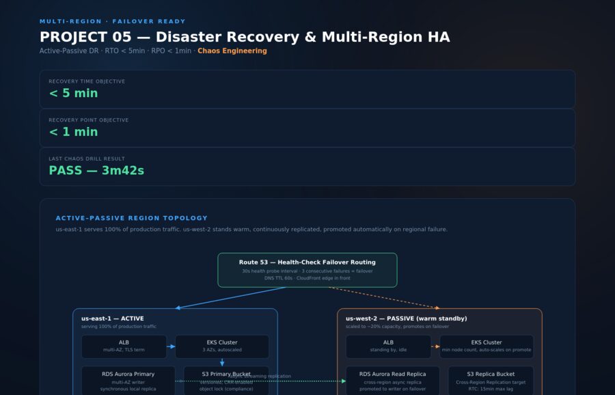The width and height of the screenshot is (615, 395).
Task: Click 'serving 100% of production traffic' text
Action: click(x=119, y=327)
